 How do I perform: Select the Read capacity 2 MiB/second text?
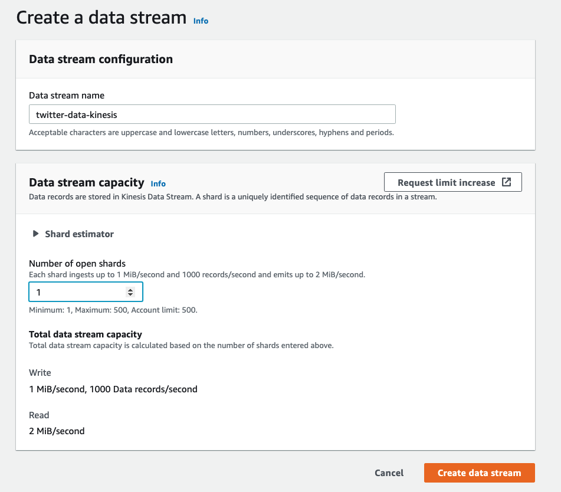click(x=57, y=431)
